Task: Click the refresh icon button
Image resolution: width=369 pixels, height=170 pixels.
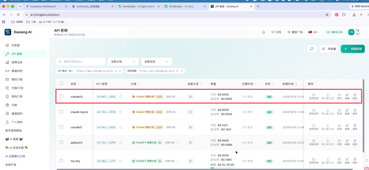Action: [312, 49]
